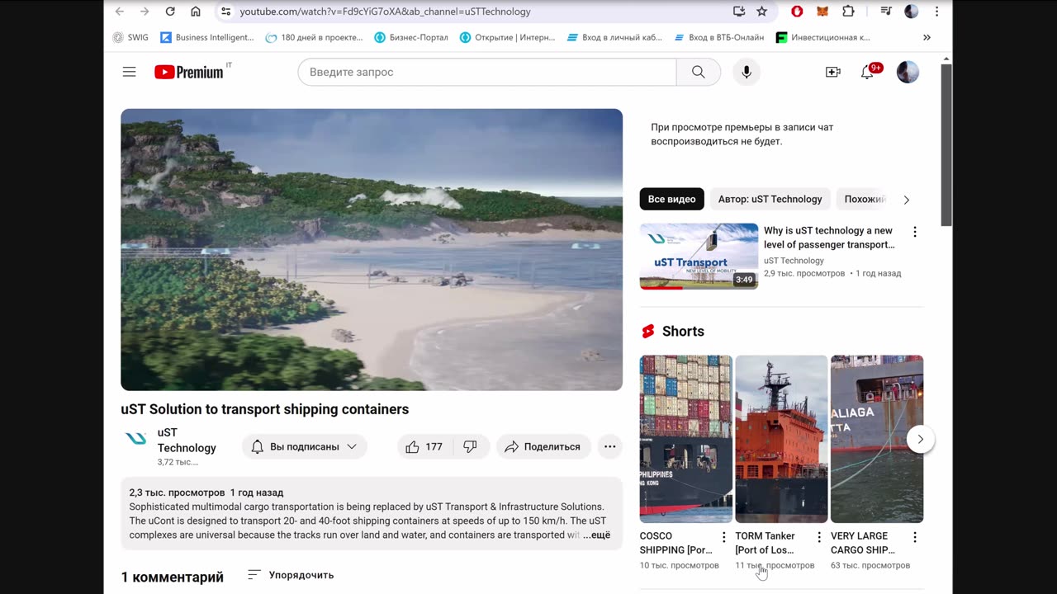Open Вход в личный каб bookmark
Screen dimensions: 1057x594
(614, 37)
